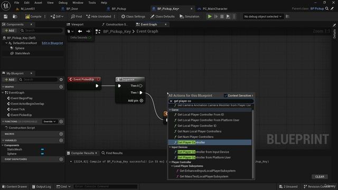Select Event Tick entry
338x190 pixels.
pyautogui.click(x=18, y=109)
